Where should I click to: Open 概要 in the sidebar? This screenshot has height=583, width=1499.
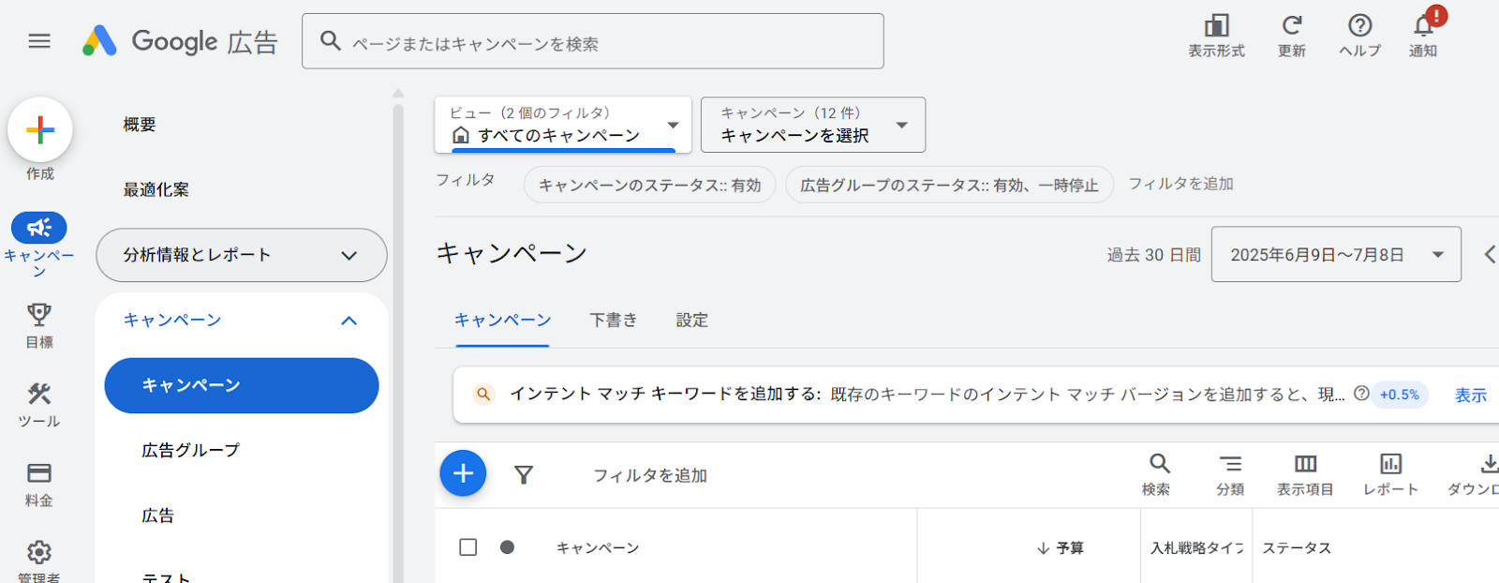pyautogui.click(x=140, y=125)
